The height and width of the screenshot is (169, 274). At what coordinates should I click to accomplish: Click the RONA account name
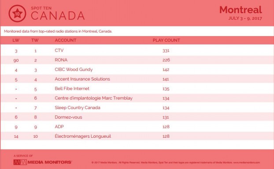tap(61, 60)
